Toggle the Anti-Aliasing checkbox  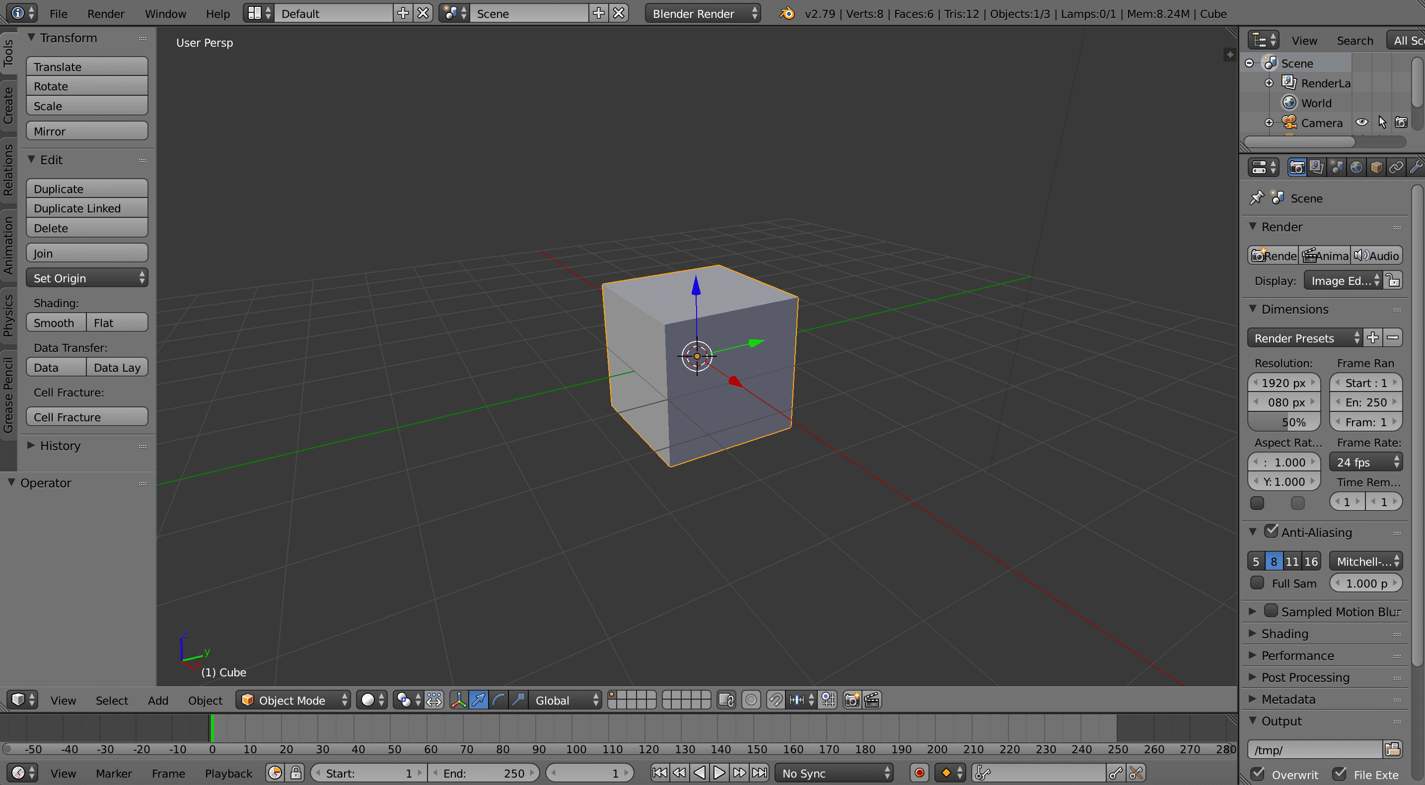point(1271,531)
